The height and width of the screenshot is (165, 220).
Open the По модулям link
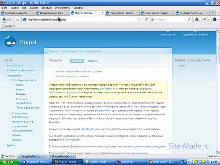[x=72, y=140]
